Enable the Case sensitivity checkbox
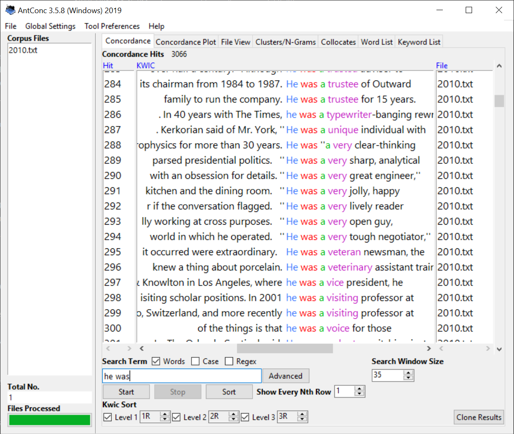The height and width of the screenshot is (434, 514). coord(195,361)
